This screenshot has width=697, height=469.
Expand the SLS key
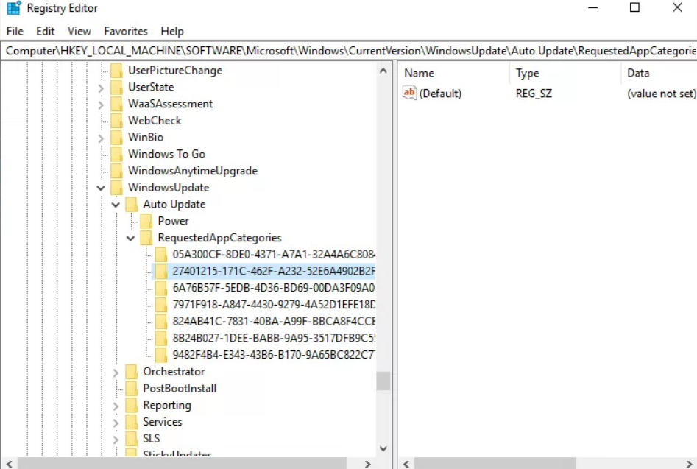[x=116, y=440]
